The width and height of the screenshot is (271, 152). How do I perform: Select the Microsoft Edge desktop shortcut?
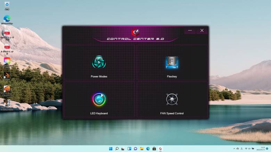click(x=7, y=20)
